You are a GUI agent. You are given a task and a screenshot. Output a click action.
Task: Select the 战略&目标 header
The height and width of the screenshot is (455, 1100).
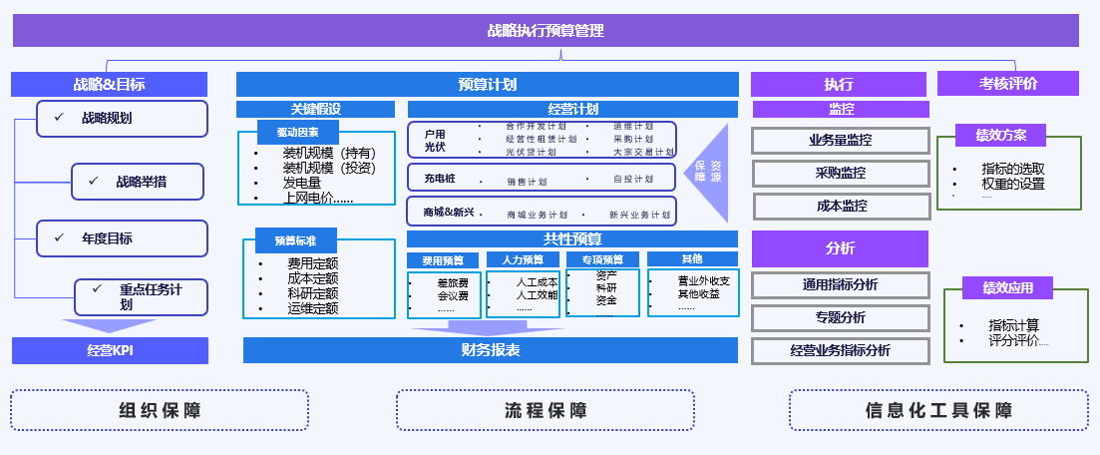pos(110,84)
